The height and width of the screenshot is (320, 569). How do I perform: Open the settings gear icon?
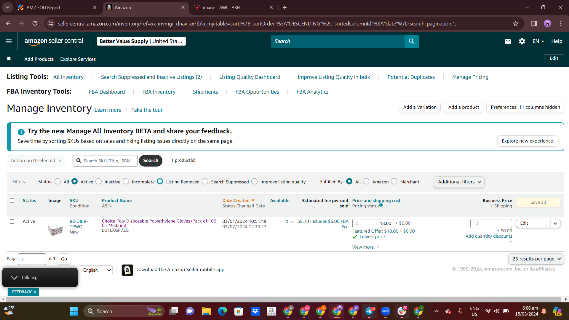(522, 41)
